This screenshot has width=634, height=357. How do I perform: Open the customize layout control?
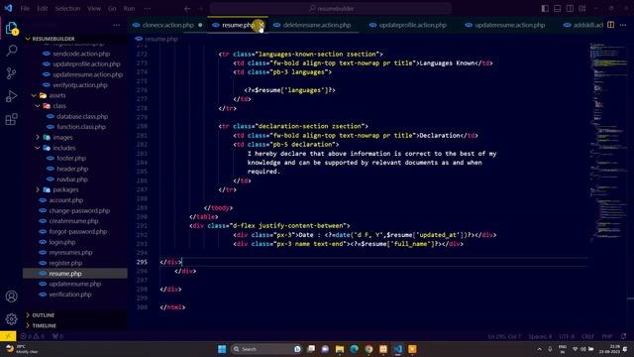pos(582,9)
